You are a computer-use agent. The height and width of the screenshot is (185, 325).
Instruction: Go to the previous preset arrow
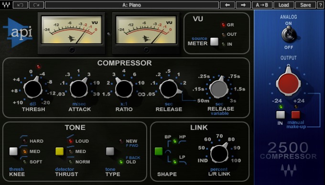pyautogui.click(x=227, y=5)
